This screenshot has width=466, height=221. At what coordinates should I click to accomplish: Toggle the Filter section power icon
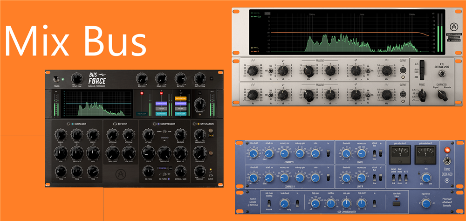click(115, 124)
